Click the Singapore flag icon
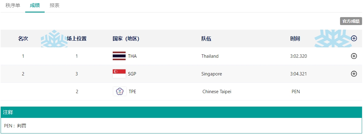 (119, 74)
